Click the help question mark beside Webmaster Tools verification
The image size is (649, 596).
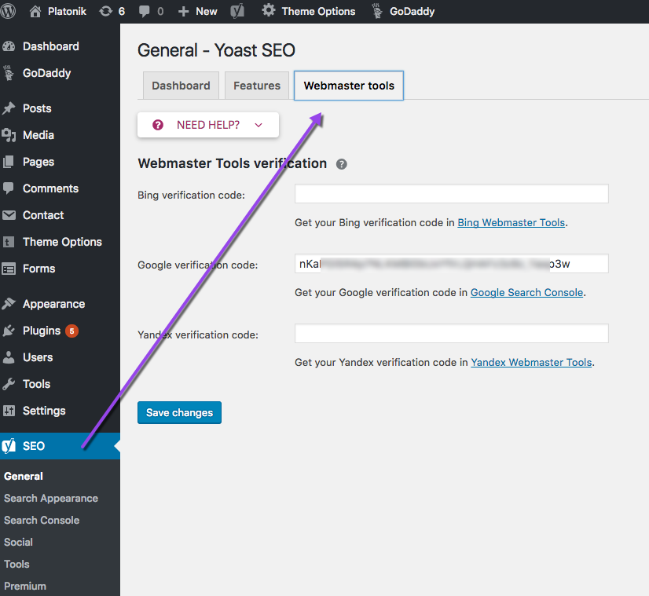coord(341,164)
